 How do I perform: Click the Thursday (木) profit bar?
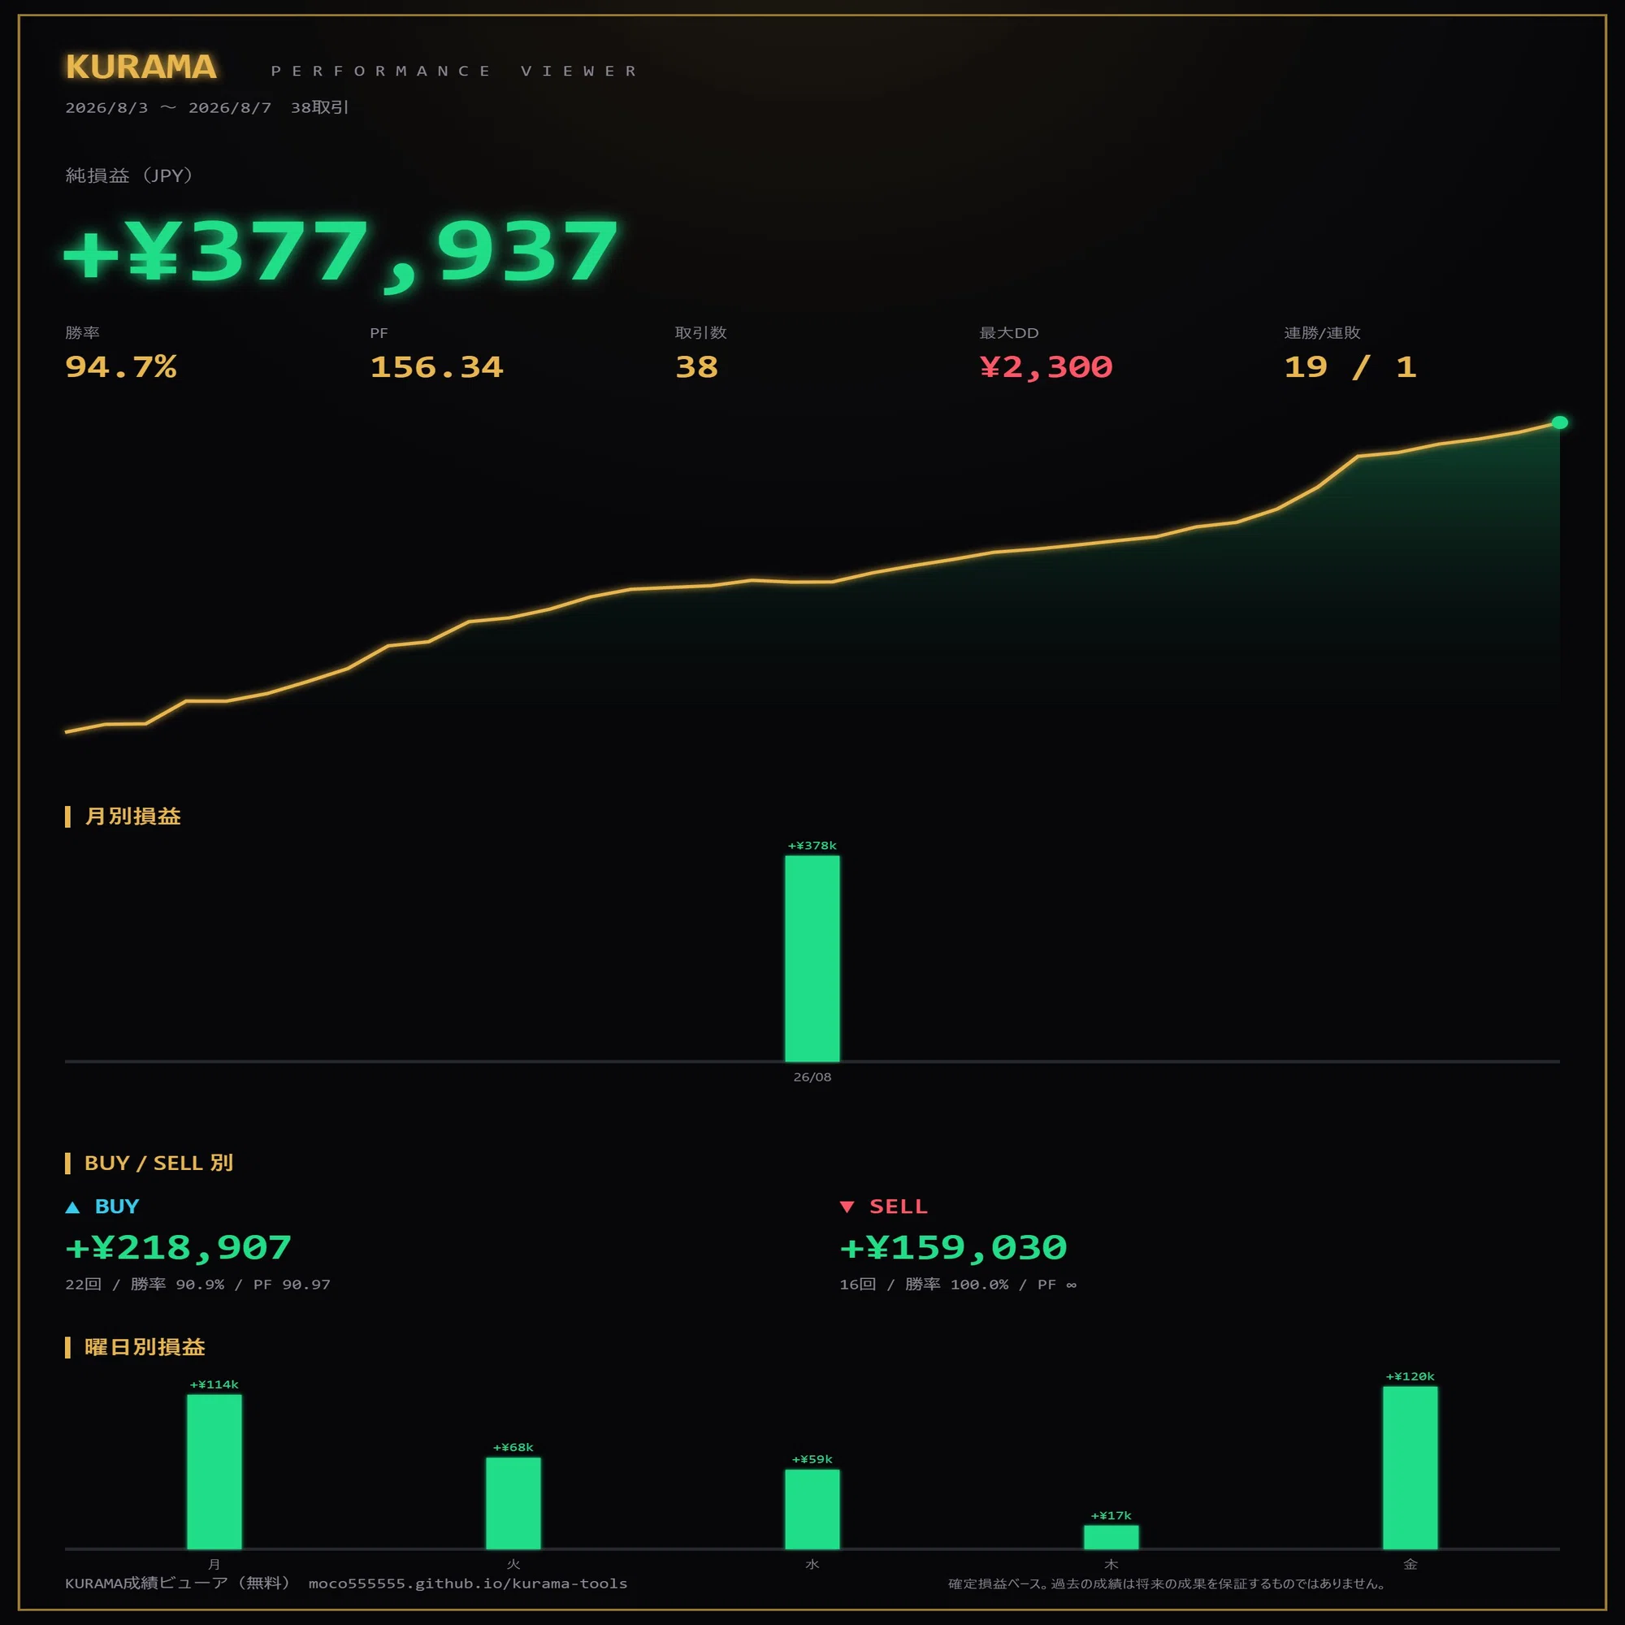click(x=1111, y=1537)
